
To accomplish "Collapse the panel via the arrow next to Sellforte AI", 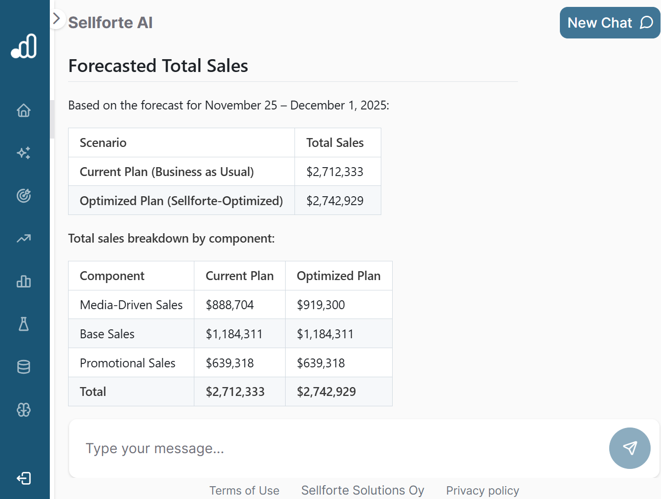I will coord(57,18).
